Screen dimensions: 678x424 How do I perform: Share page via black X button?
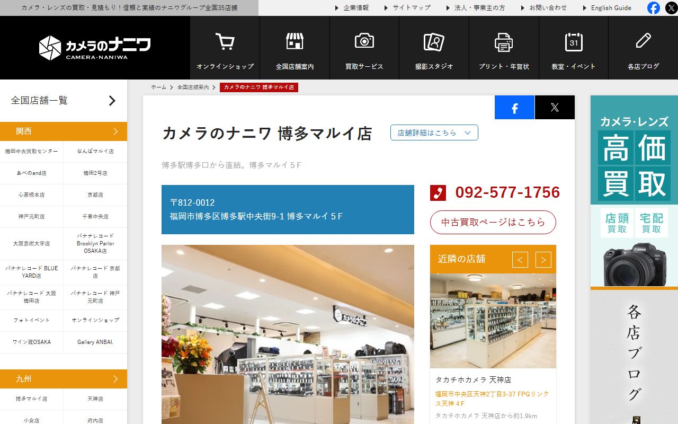click(555, 108)
